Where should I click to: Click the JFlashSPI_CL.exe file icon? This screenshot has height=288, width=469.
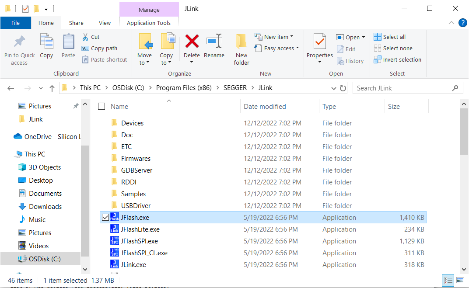(x=115, y=253)
